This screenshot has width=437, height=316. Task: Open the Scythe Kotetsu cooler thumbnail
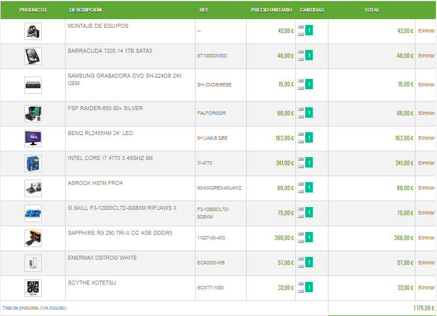pyautogui.click(x=33, y=288)
